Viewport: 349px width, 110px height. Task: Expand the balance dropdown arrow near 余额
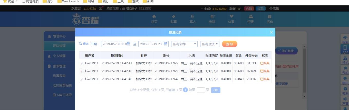coord(202,9)
